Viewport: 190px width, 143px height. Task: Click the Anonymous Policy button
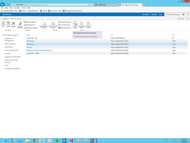coord(81,25)
